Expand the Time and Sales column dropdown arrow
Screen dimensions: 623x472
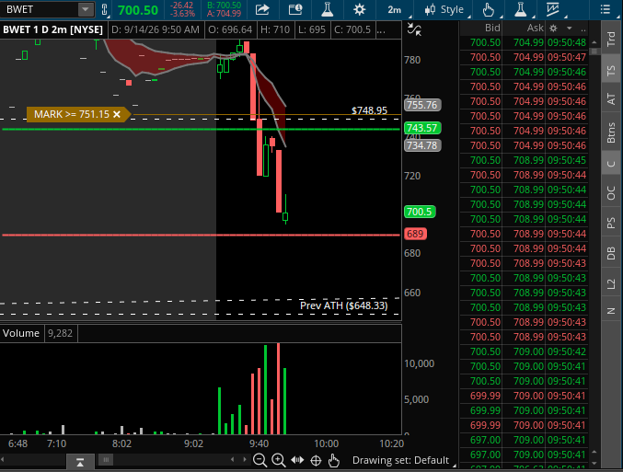(570, 29)
